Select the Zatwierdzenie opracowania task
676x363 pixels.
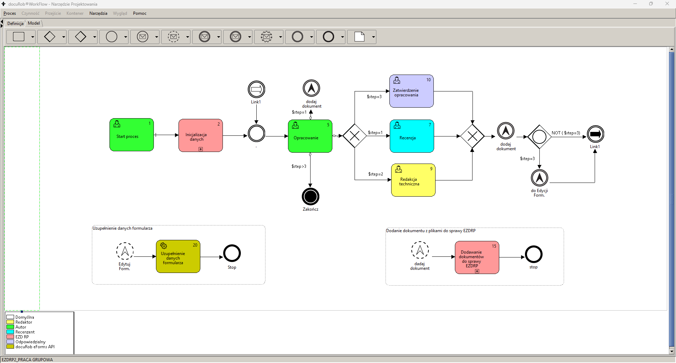pos(412,91)
